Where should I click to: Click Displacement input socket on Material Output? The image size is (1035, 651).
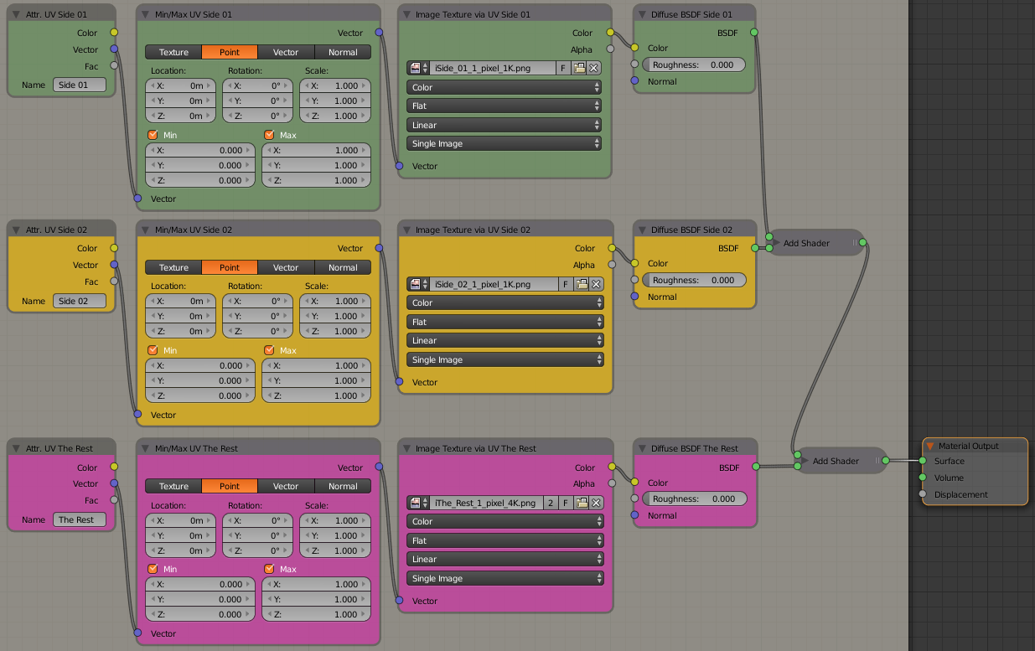923,494
